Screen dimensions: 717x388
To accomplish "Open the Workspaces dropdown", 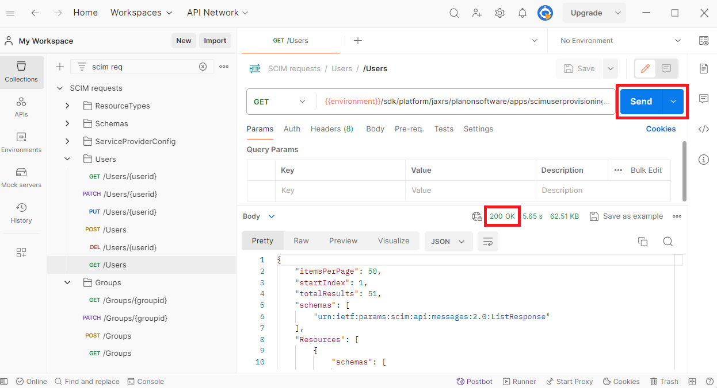I will click(x=141, y=13).
